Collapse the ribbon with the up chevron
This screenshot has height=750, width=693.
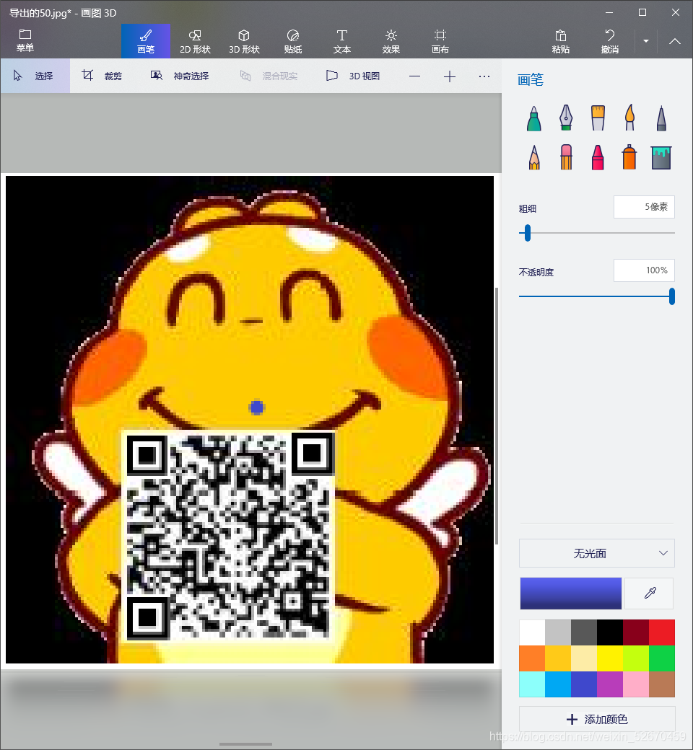point(675,41)
